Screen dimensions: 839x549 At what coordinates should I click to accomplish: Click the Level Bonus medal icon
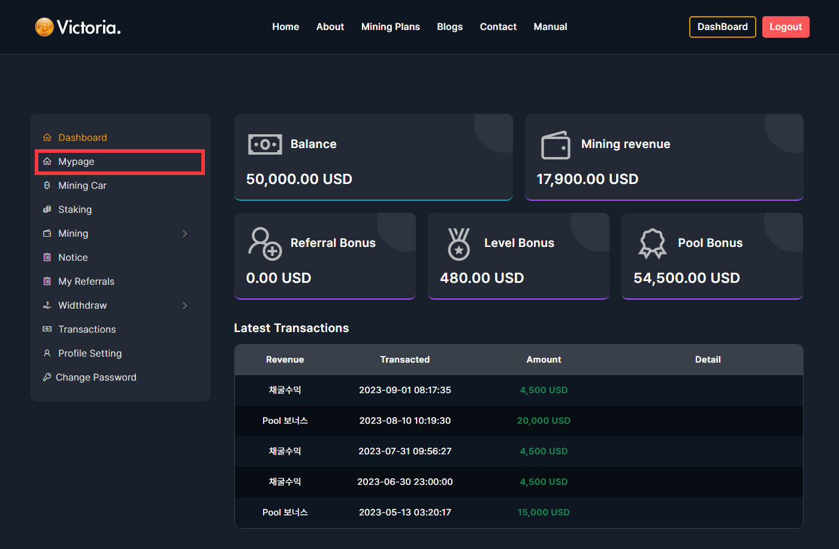[458, 243]
